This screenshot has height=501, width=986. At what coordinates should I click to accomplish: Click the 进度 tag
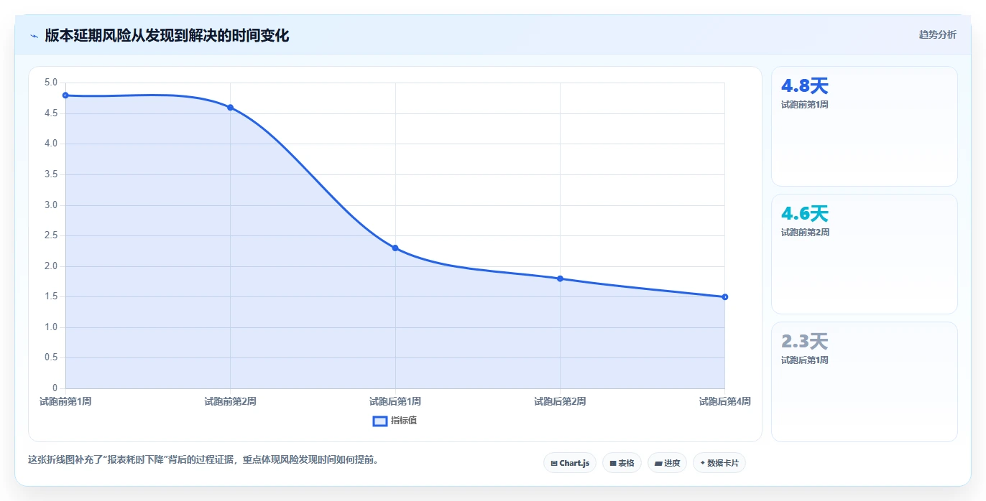(667, 463)
